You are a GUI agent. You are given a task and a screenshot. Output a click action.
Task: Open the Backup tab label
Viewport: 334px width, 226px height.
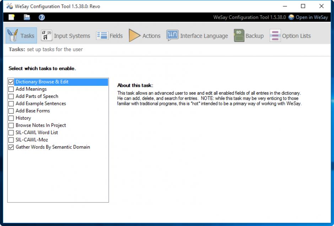[x=254, y=36]
